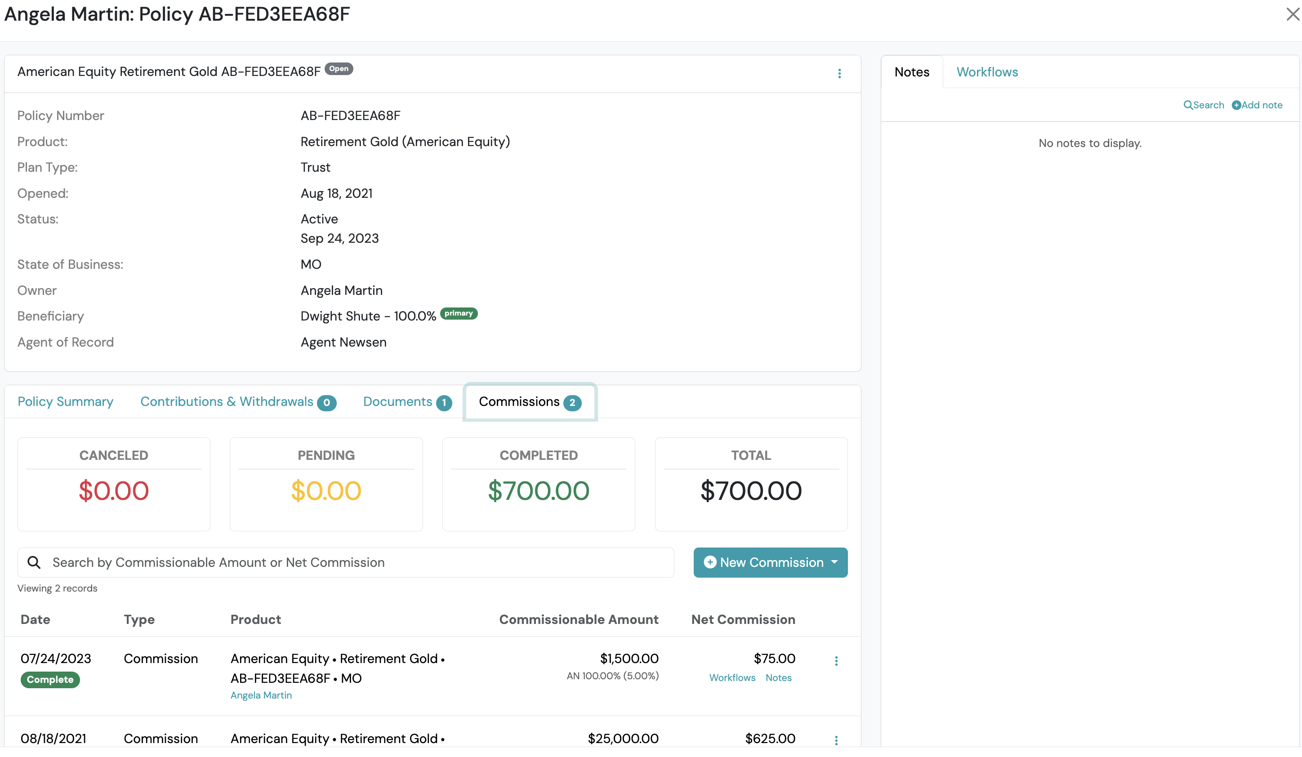Viewport: 1302px width, 757px height.
Task: Open options menu for 07/24/2023 commission
Action: pos(836,661)
